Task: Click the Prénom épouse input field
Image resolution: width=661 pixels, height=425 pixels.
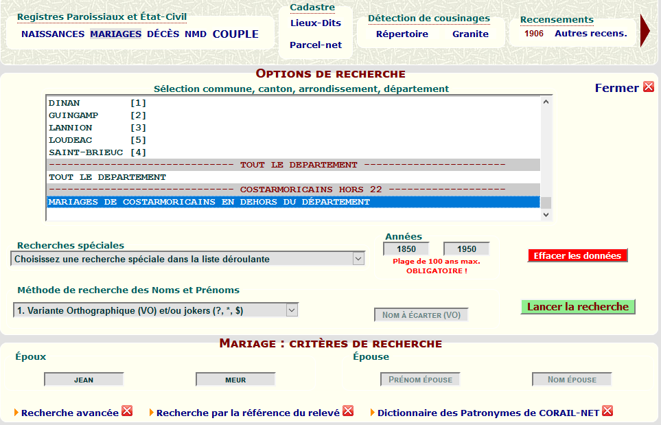Action: (420, 380)
